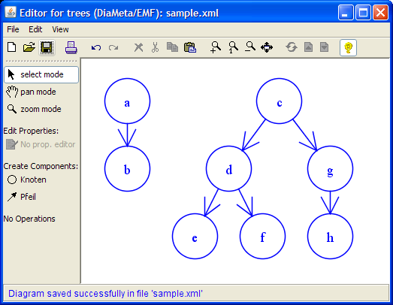Click the refresh circular arrows icon
The image size is (393, 305).
pyautogui.click(x=292, y=47)
